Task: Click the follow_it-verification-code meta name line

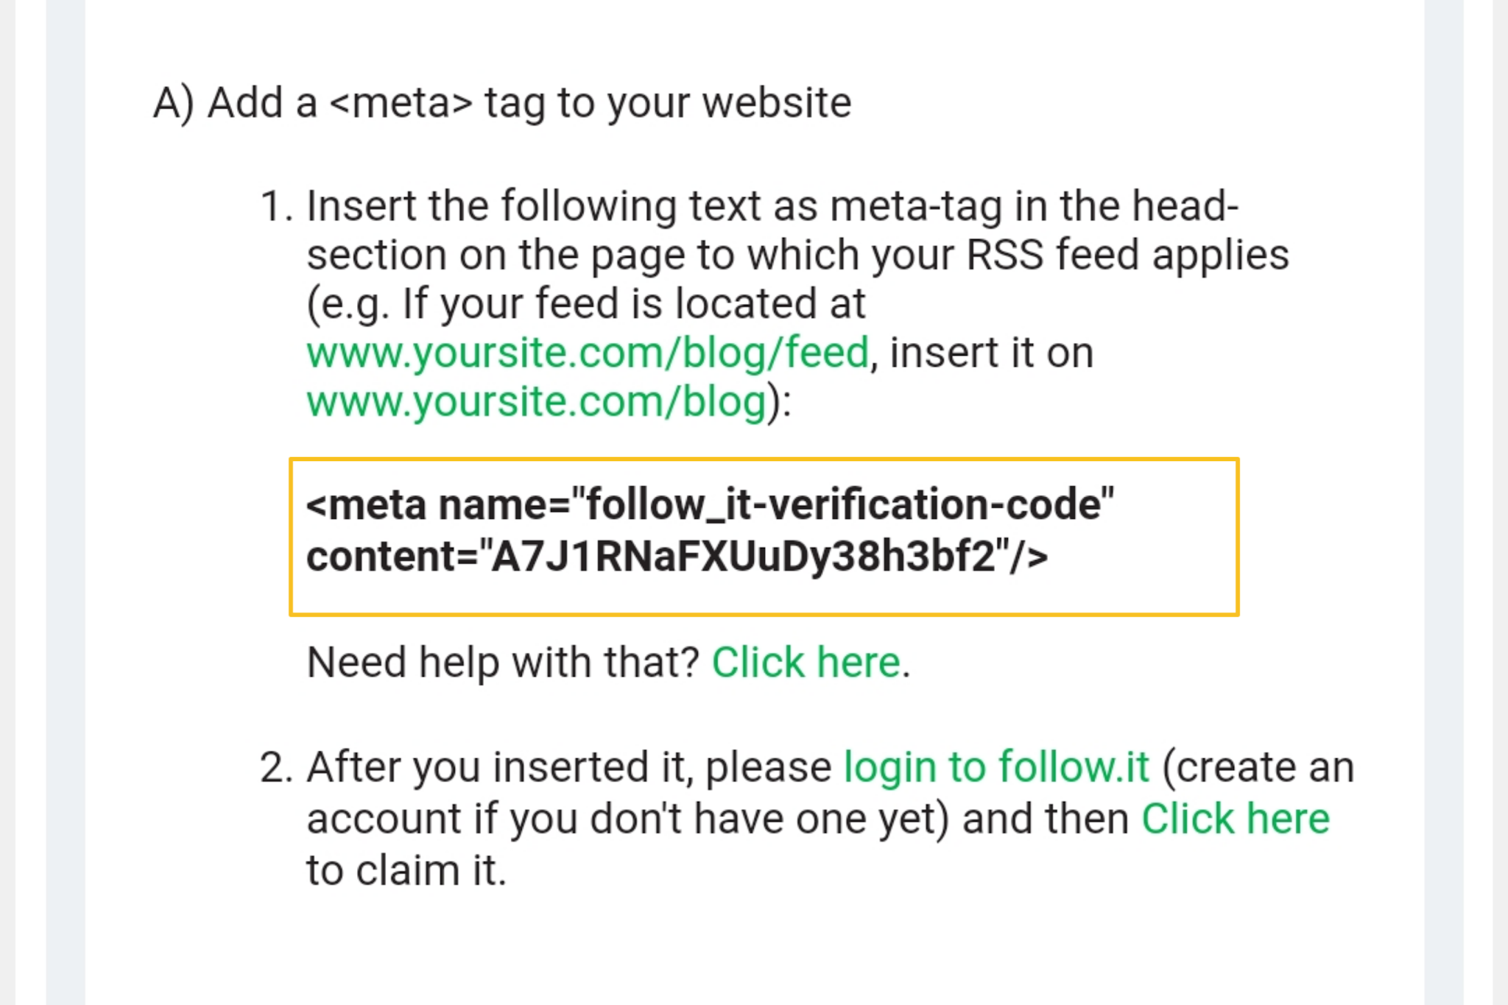Action: [x=711, y=505]
